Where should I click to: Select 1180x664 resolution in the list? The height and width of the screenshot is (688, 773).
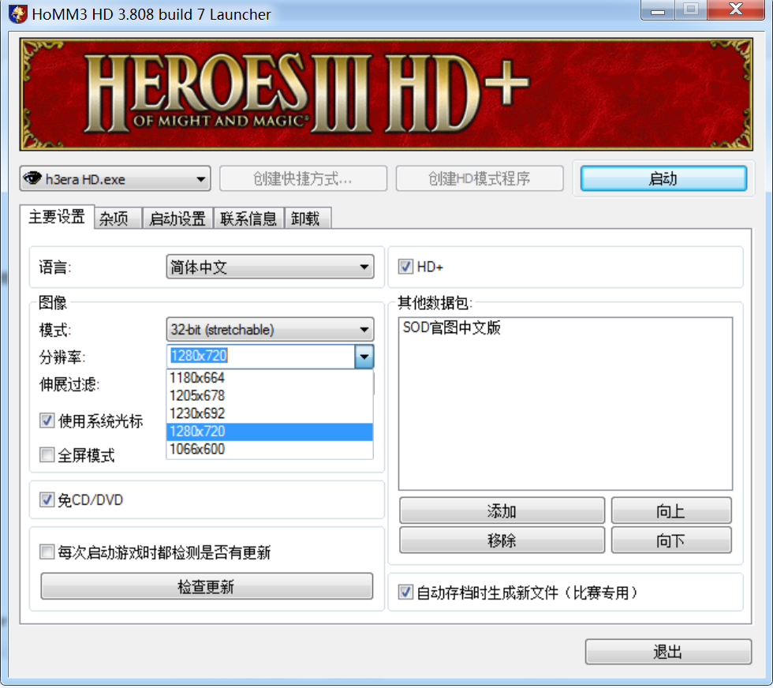270,378
